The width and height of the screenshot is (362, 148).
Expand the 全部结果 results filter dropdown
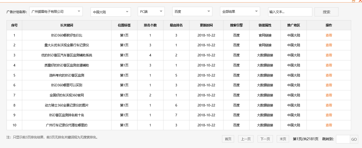click(x=239, y=11)
